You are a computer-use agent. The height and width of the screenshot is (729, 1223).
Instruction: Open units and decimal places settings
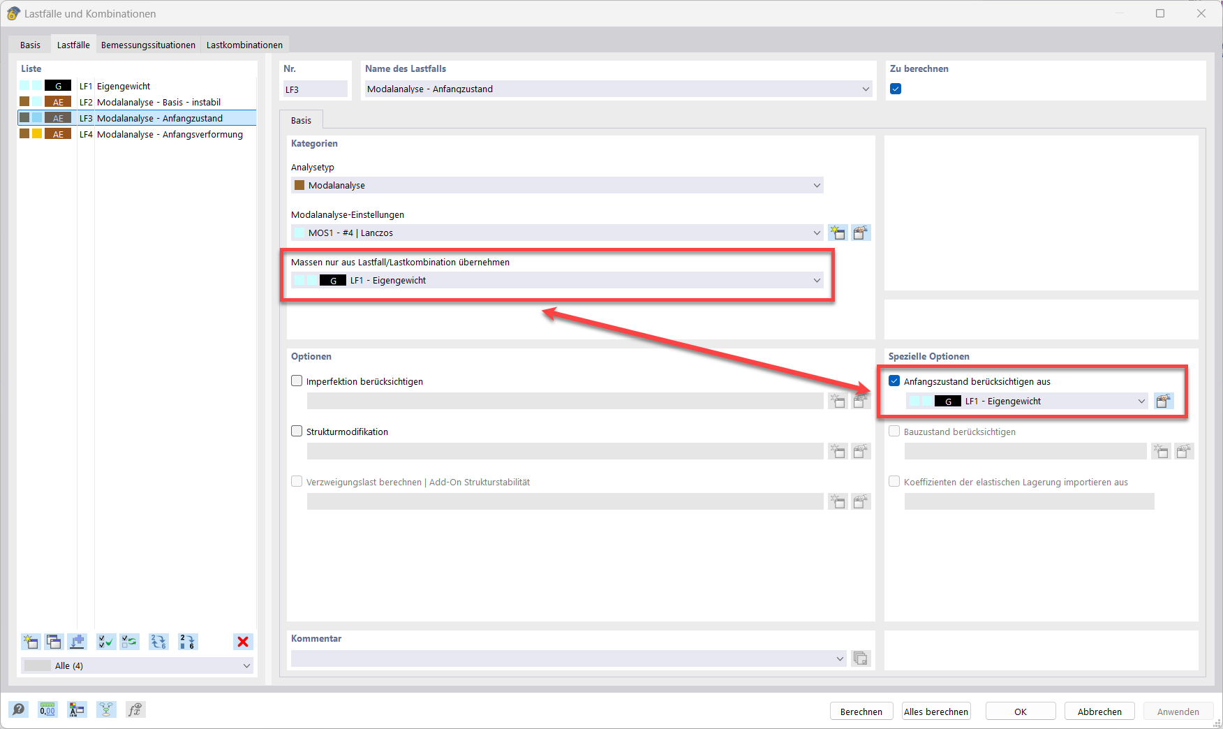tap(47, 709)
